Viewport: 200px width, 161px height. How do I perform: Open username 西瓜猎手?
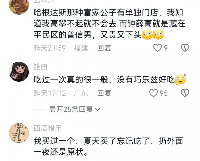(48, 128)
